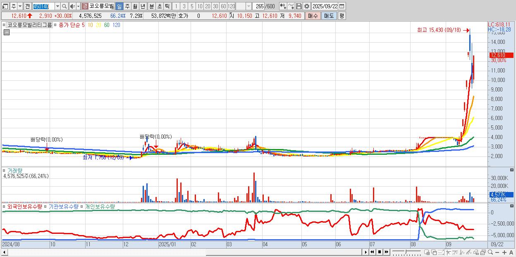Click the window-with-grid layout icon
The width and height of the screenshot is (516, 257).
coord(427,252)
